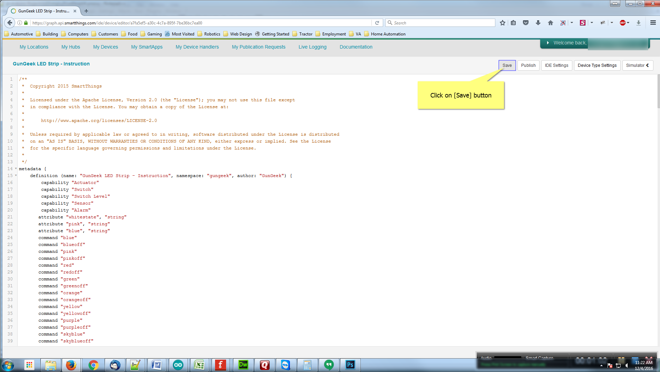
Task: Open the Home Automation bookmarks folder
Action: pos(385,34)
